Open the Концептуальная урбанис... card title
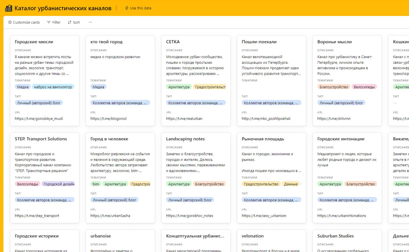 coord(195,236)
